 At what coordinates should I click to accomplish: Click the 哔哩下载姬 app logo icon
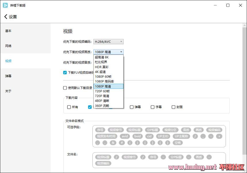[x=5, y=5]
